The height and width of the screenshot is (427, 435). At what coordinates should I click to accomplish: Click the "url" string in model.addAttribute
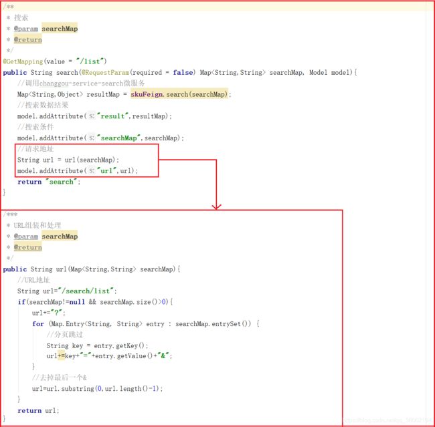click(106, 170)
